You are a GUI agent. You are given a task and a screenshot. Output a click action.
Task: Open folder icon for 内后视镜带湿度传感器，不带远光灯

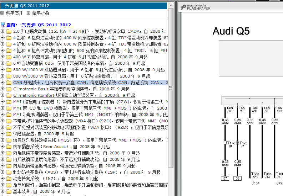pos(9,159)
